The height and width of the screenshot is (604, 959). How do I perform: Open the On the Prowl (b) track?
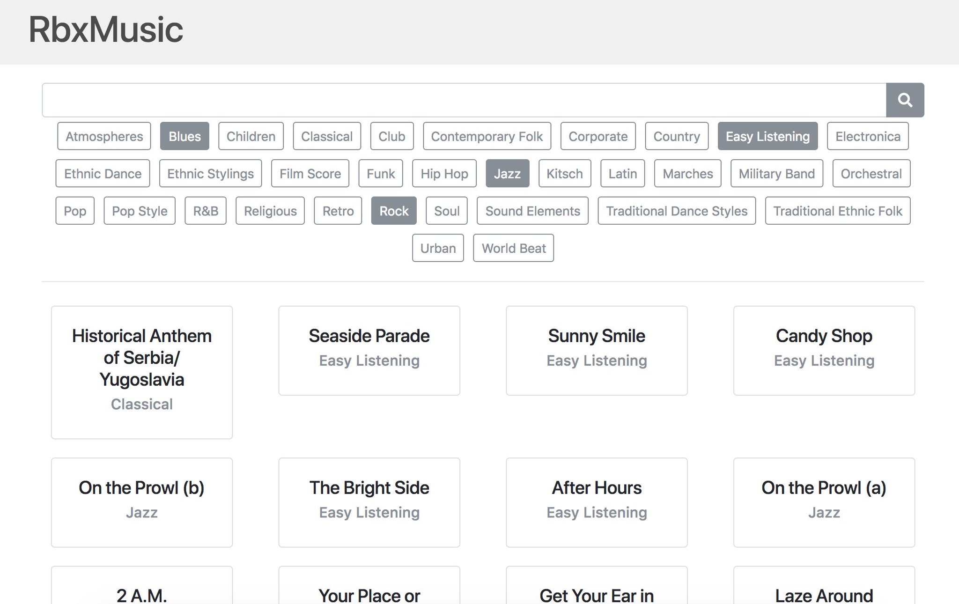141,502
